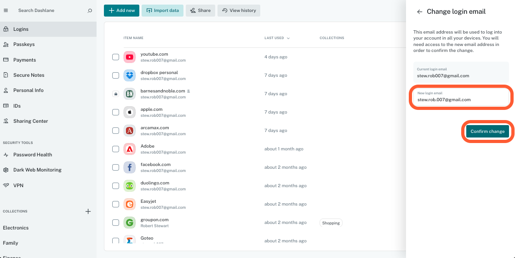Open Passkeys in the sidebar
515x258 pixels.
click(48, 44)
